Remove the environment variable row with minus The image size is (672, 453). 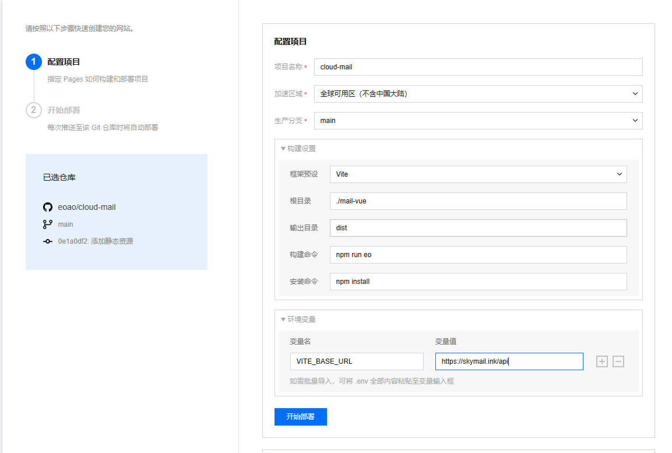pyautogui.click(x=618, y=361)
